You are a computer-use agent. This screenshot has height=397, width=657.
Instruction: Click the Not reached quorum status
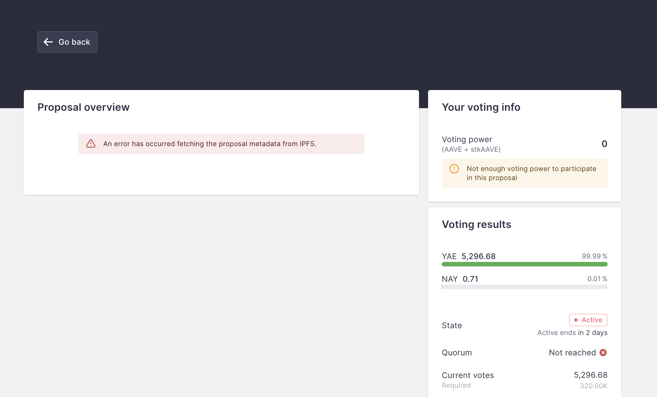572,353
